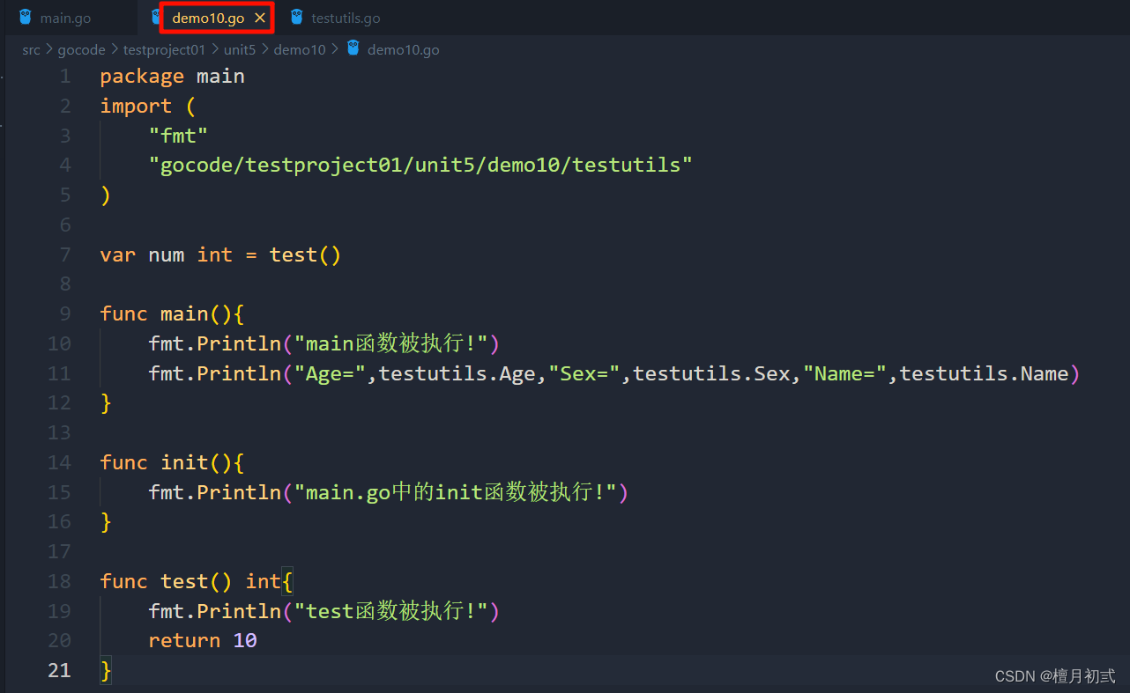Image resolution: width=1130 pixels, height=693 pixels.
Task: Click line number 9 in the gutter
Action: coord(65,313)
